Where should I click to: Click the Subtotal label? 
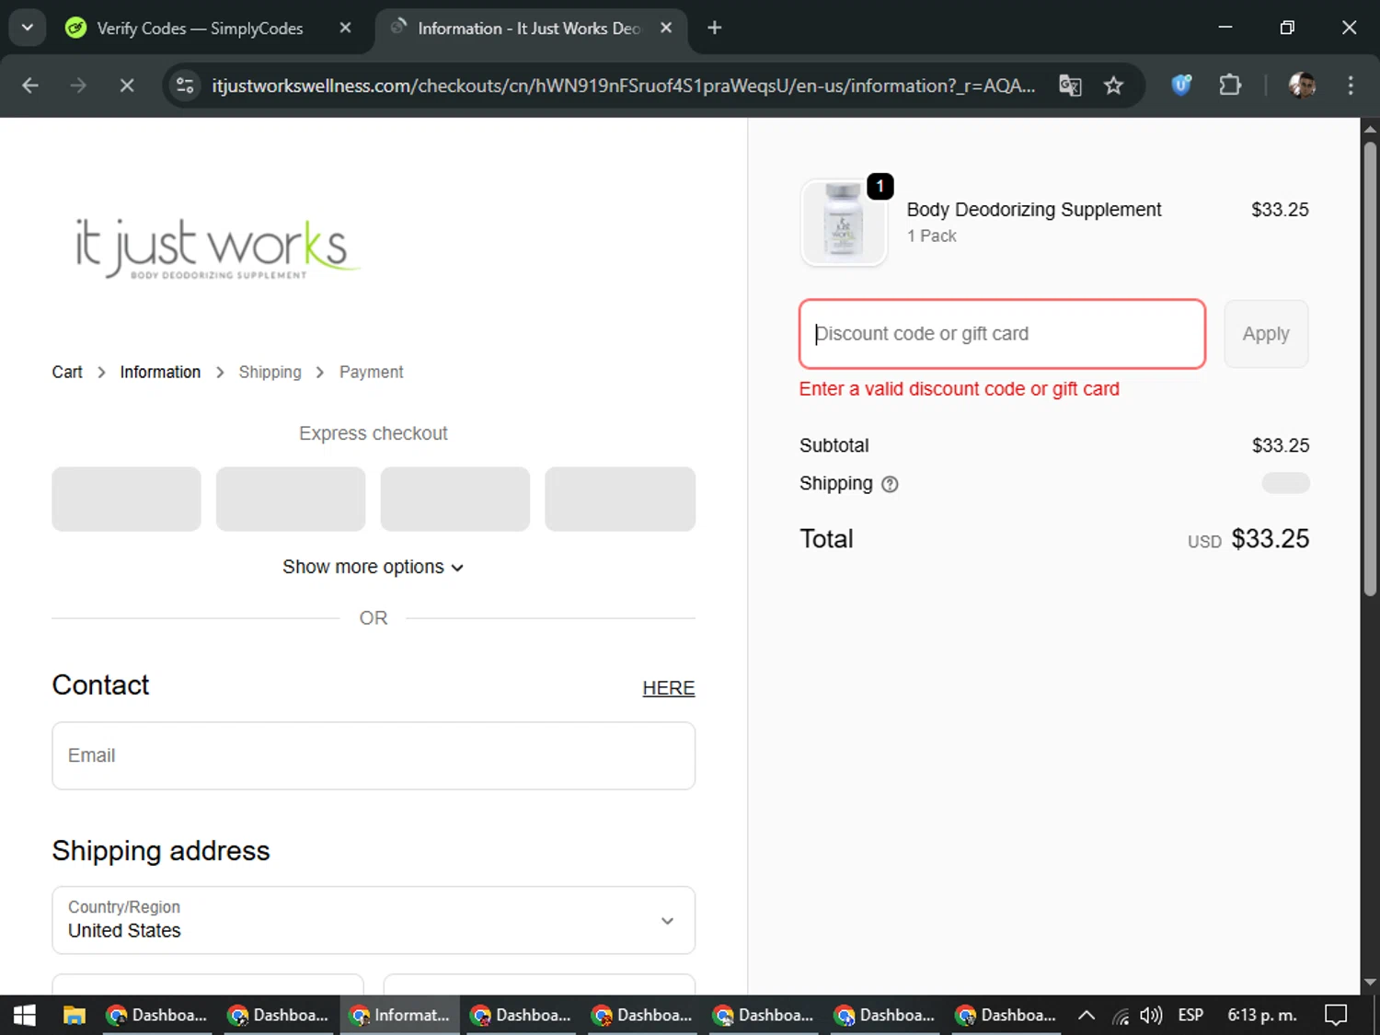tap(834, 445)
